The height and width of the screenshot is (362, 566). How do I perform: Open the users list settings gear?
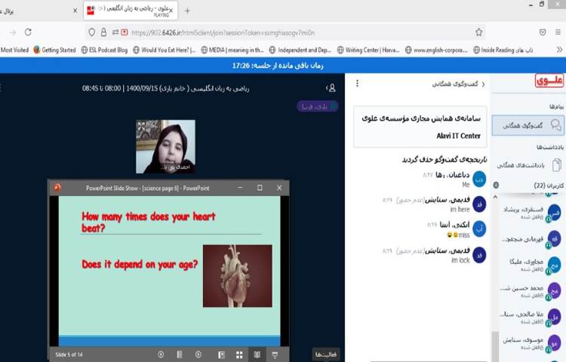tap(496, 185)
